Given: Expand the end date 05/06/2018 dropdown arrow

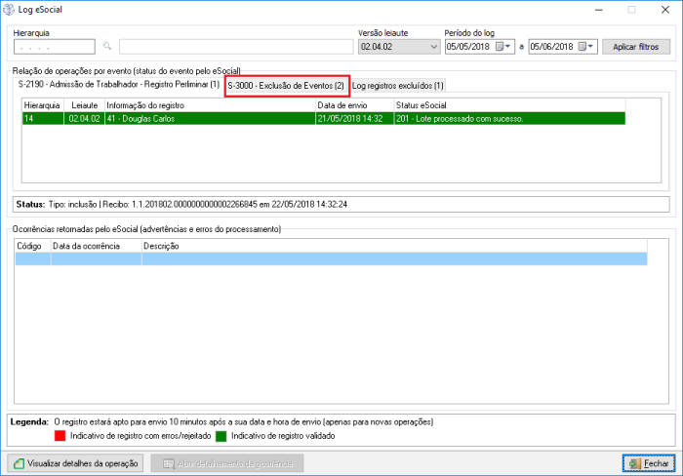Looking at the screenshot, I should click(590, 46).
